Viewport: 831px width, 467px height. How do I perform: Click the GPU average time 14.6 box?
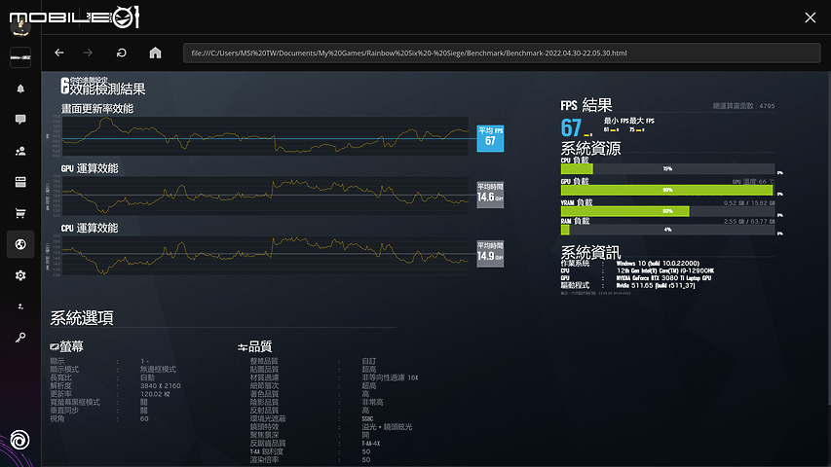click(490, 195)
